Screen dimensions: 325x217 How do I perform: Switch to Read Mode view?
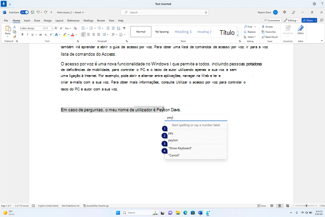point(272,205)
